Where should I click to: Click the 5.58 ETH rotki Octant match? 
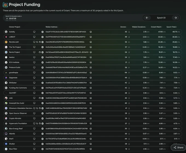coord(162,98)
